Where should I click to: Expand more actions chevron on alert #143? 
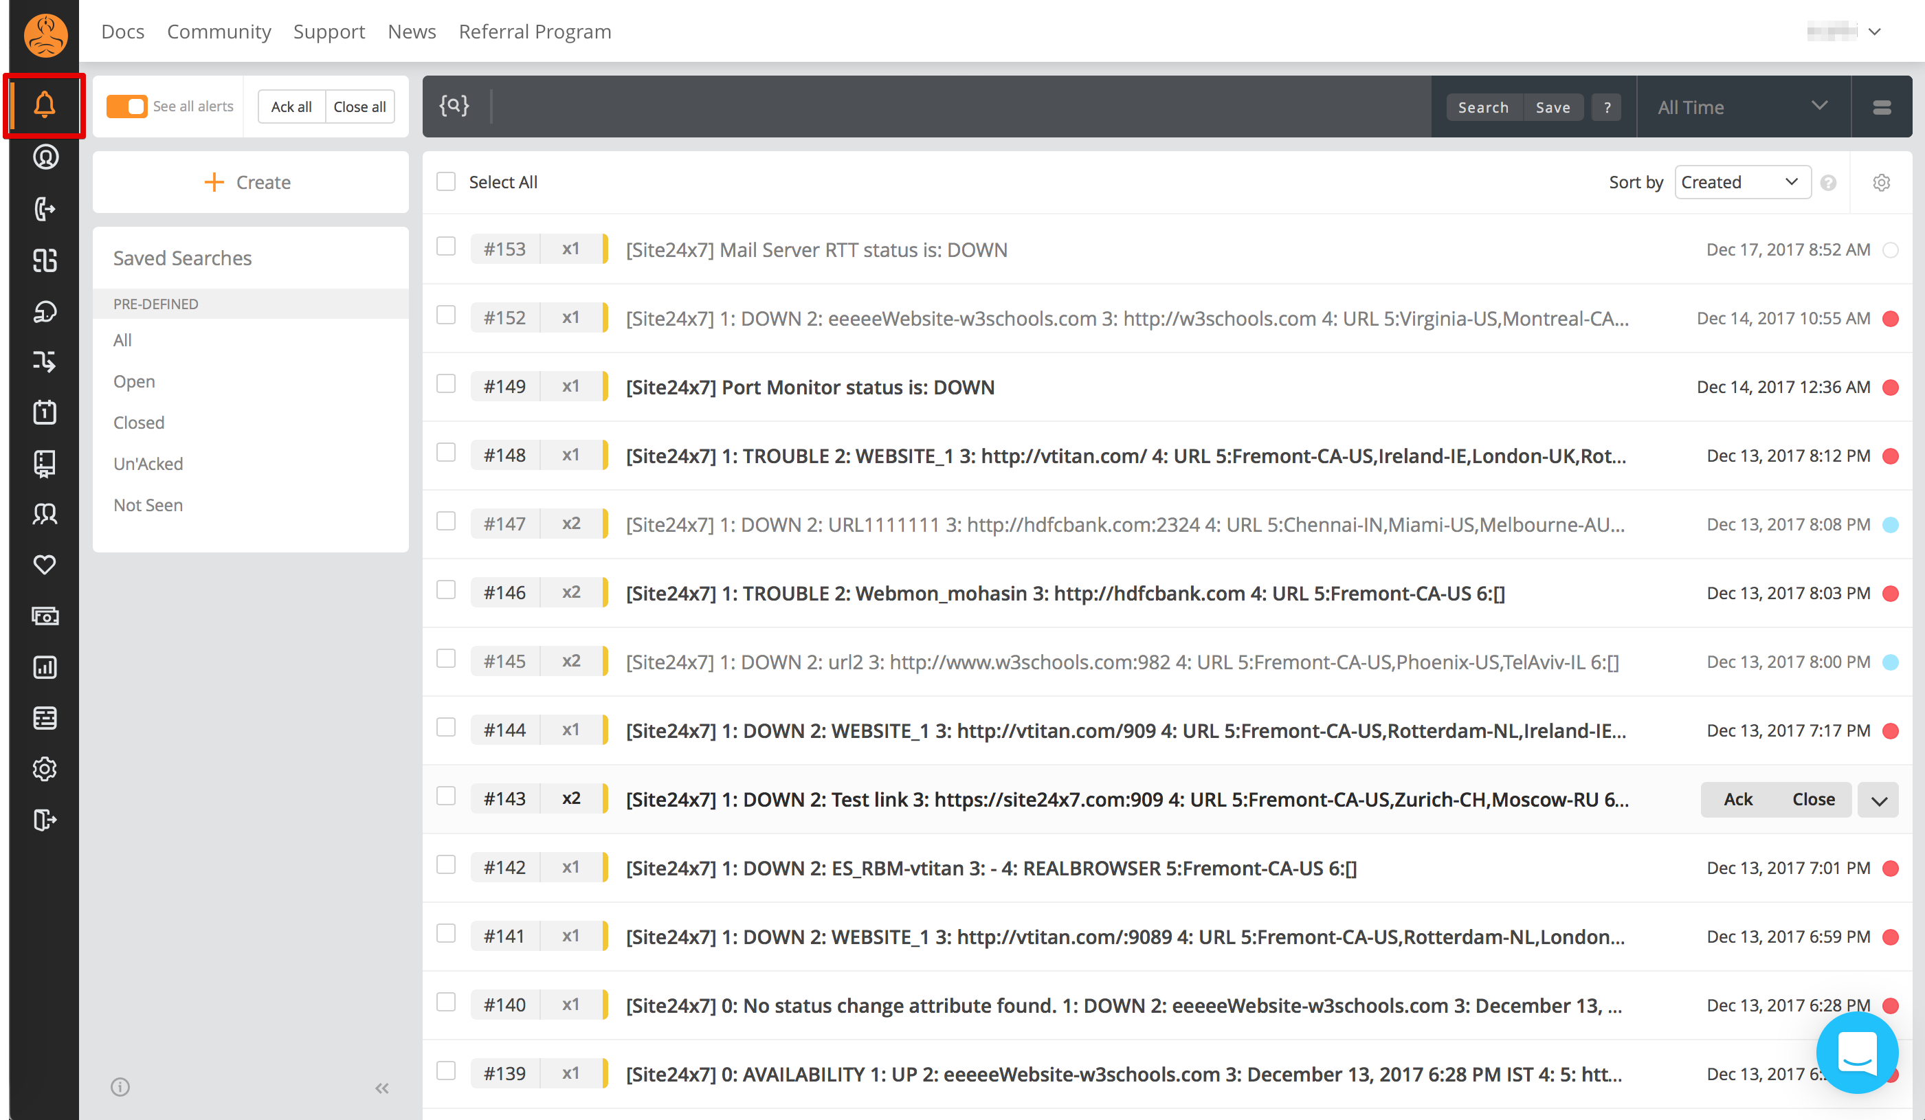[1878, 800]
